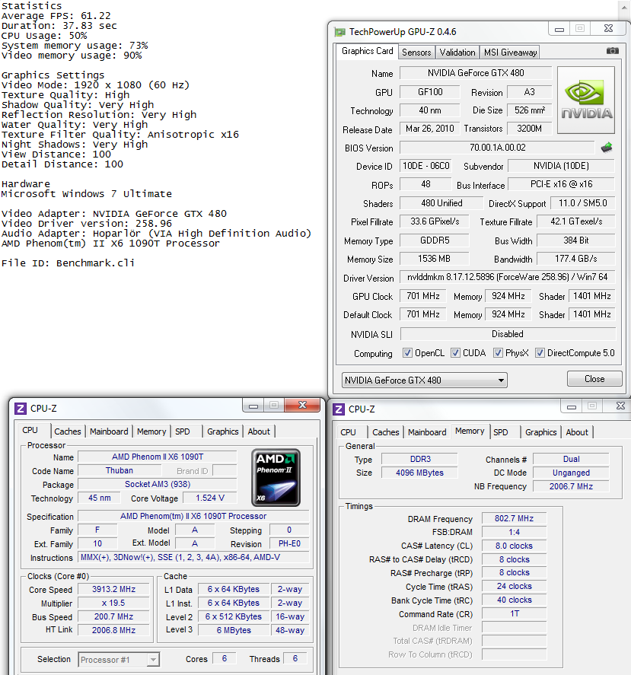Image resolution: width=631 pixels, height=675 pixels.
Task: Click the DRAM Frequency value 802.7 MHz
Action: 514,519
